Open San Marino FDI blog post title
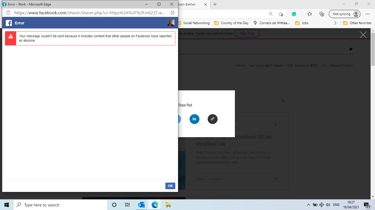Screen dimensions: 375x210 tap(234, 140)
